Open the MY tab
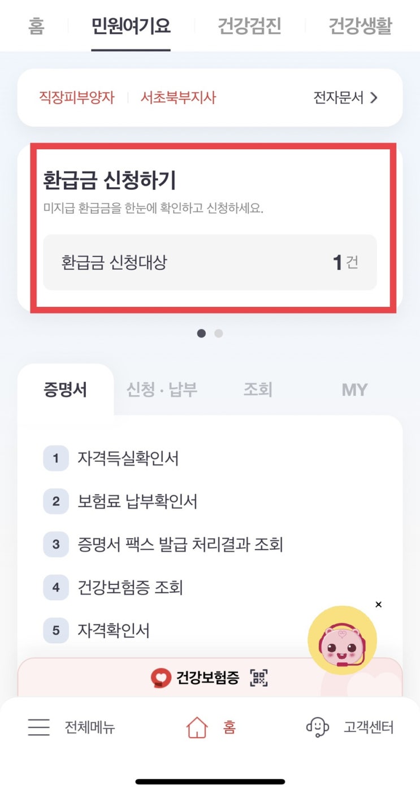The width and height of the screenshot is (420, 793). [354, 389]
